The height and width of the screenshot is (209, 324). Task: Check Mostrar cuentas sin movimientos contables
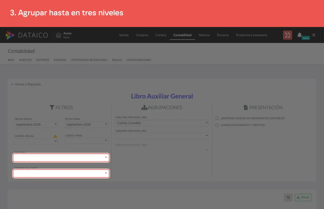(x=217, y=118)
